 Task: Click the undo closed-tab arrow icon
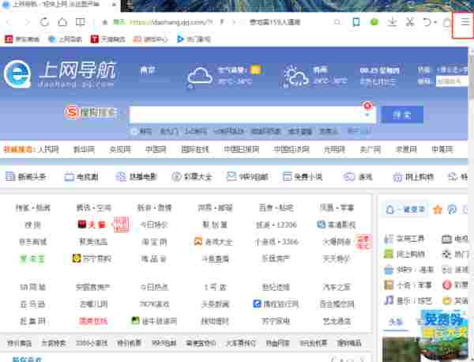[427, 22]
